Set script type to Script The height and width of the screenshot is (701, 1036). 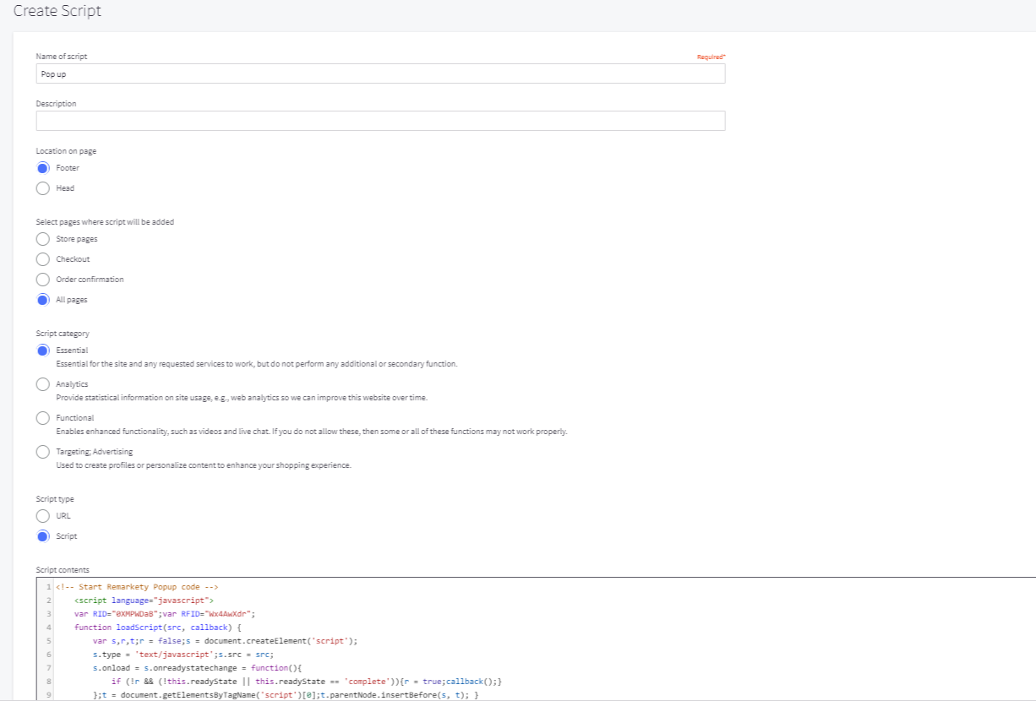(x=43, y=536)
